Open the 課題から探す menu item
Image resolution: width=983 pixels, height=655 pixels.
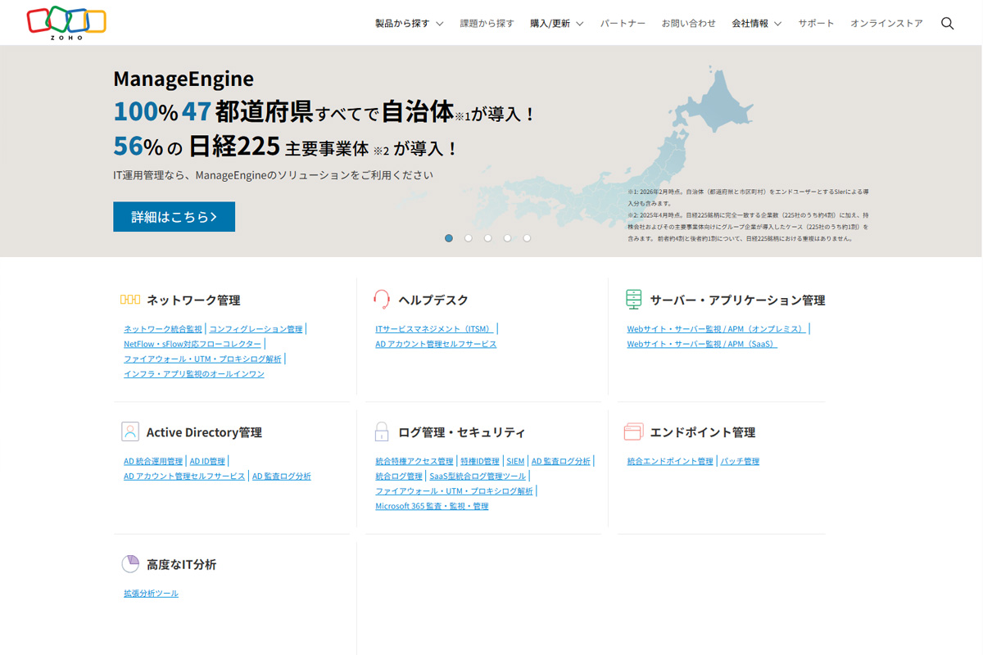pos(487,24)
